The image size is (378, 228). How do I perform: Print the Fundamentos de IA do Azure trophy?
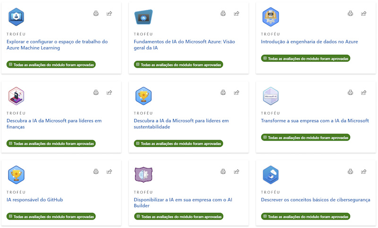click(223, 14)
